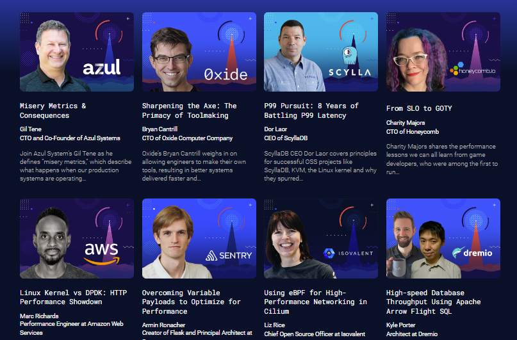517x340 pixels.
Task: Click the dremio narwhal logo
Action: point(473,253)
